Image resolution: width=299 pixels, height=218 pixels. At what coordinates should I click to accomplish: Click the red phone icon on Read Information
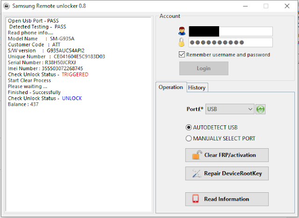tap(195, 199)
